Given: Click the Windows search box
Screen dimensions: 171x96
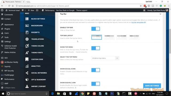Looking at the screenshot, I should pyautogui.click(x=27, y=94).
